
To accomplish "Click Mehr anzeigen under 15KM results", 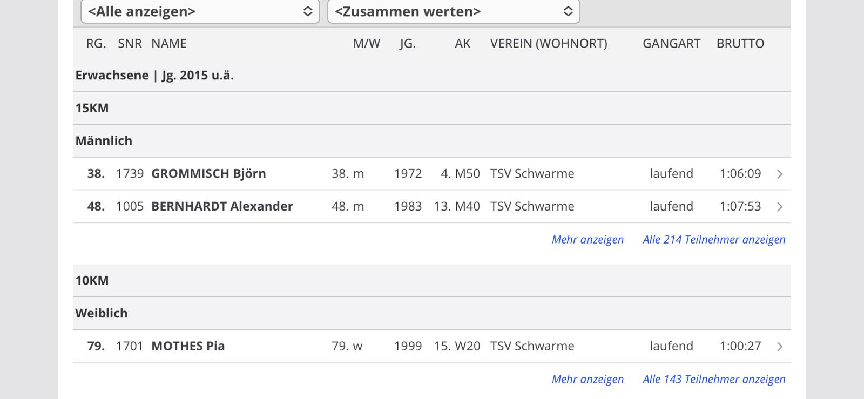I will (588, 240).
